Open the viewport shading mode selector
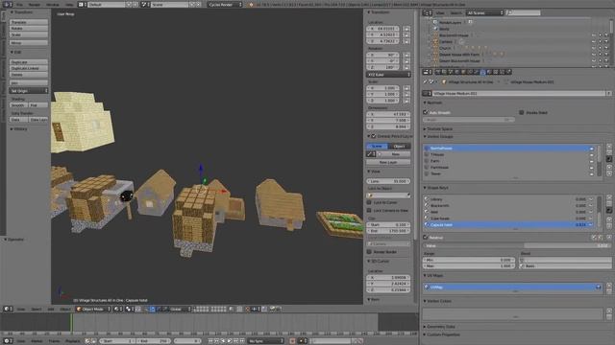 (117, 309)
